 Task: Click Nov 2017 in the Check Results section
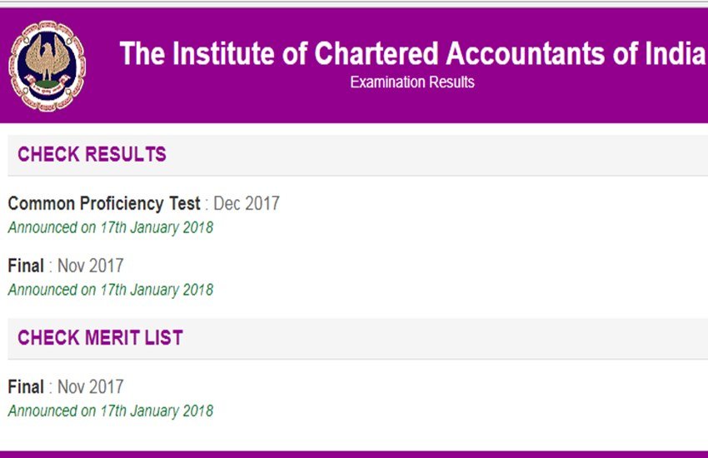pyautogui.click(x=90, y=266)
